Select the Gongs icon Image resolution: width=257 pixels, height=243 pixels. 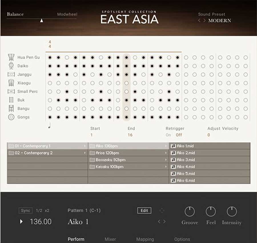(11, 117)
